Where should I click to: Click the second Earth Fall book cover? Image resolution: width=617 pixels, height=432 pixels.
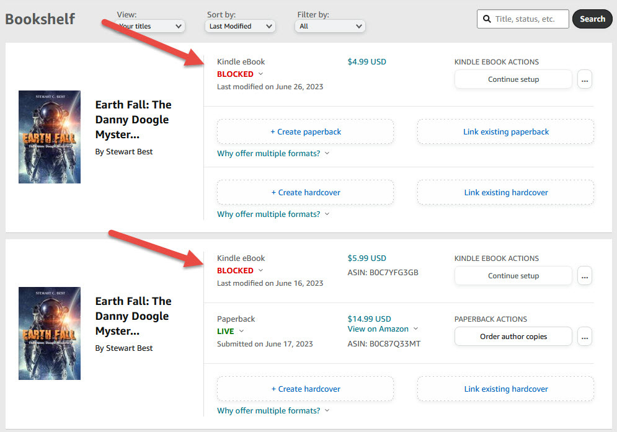[x=50, y=333]
